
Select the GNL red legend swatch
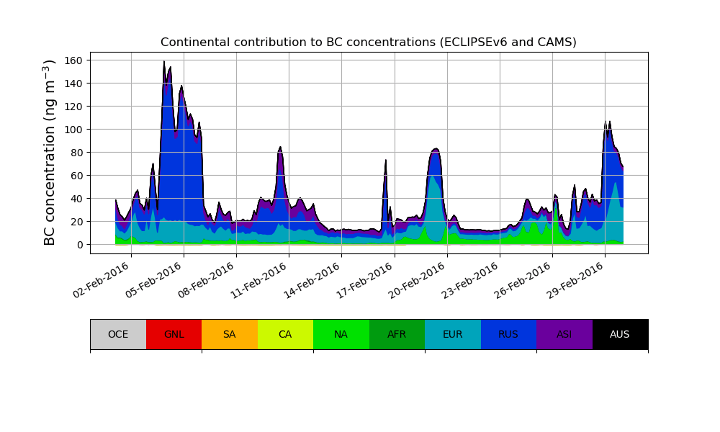click(174, 334)
